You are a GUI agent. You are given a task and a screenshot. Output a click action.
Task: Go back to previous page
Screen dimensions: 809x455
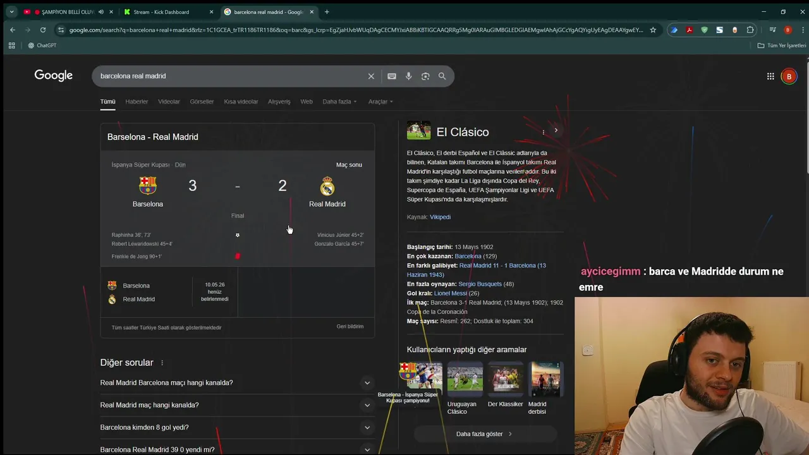click(12, 30)
